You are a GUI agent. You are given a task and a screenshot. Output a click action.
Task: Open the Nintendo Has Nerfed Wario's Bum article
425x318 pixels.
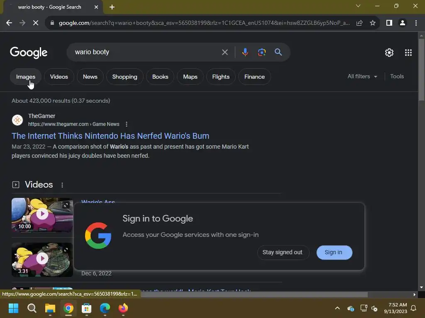[x=110, y=136]
